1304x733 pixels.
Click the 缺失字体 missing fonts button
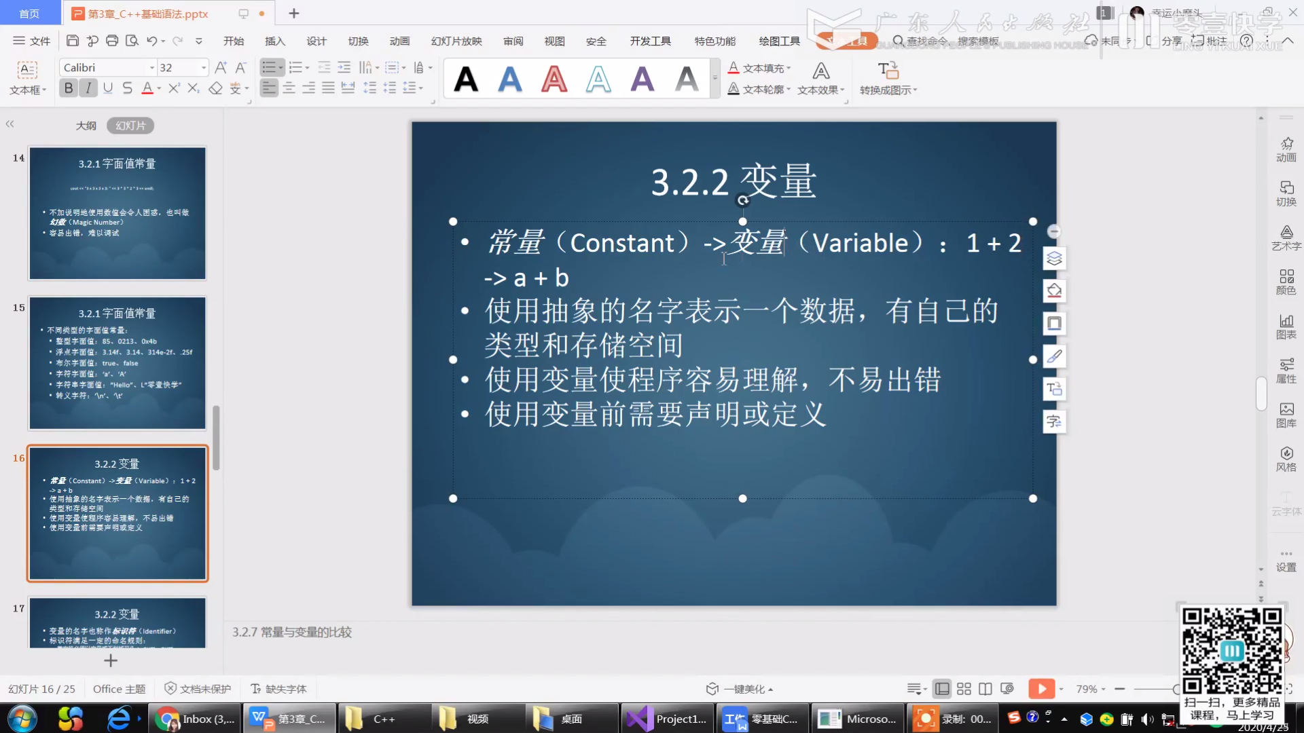pos(278,689)
